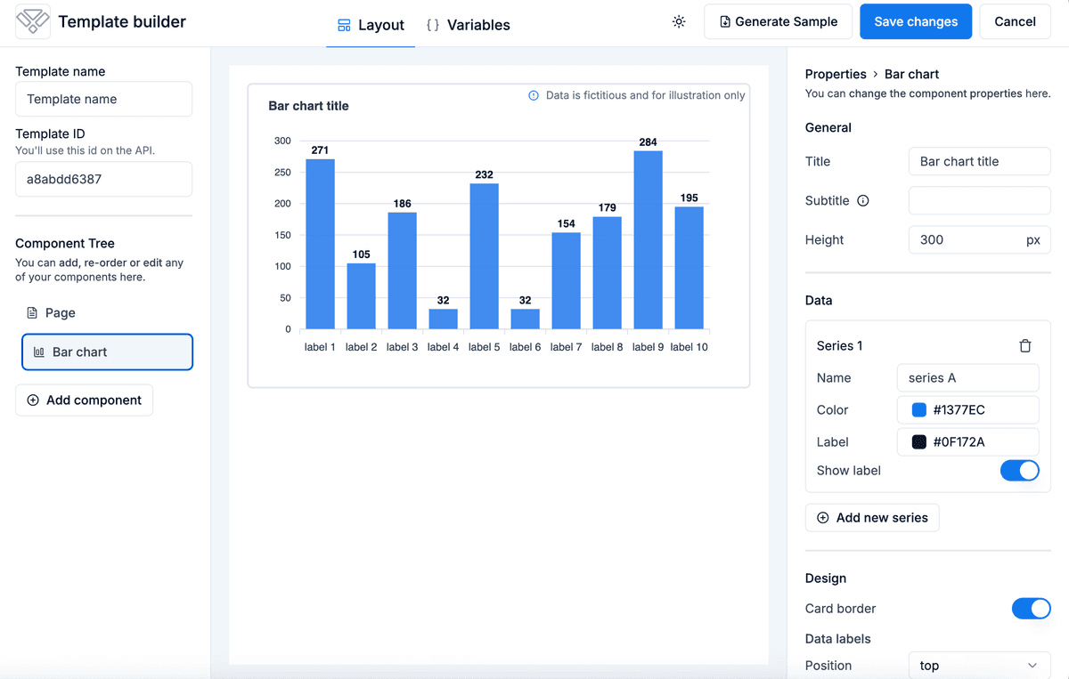Open the series Color swatch #1377EC
1069x679 pixels.
(x=919, y=410)
